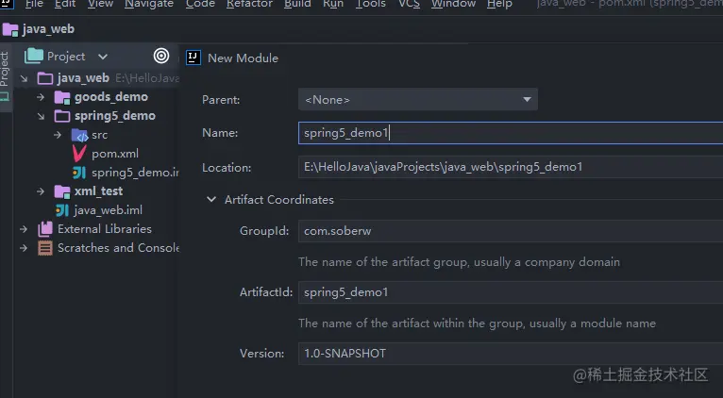Click the Maven pom.xml file icon

click(79, 154)
